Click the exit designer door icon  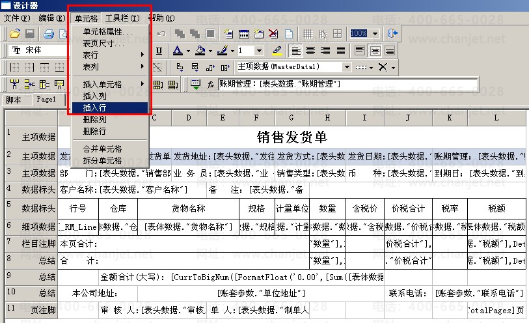tap(392, 33)
